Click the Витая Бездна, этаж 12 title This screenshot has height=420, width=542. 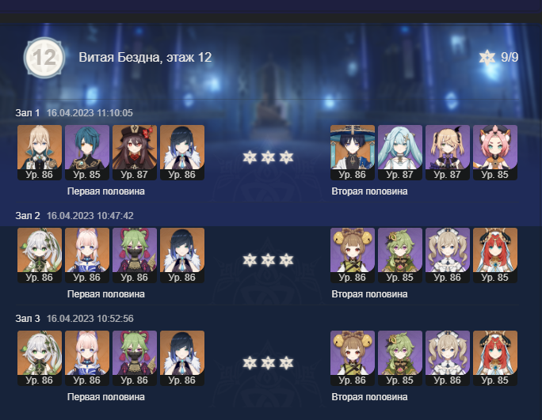(x=145, y=57)
